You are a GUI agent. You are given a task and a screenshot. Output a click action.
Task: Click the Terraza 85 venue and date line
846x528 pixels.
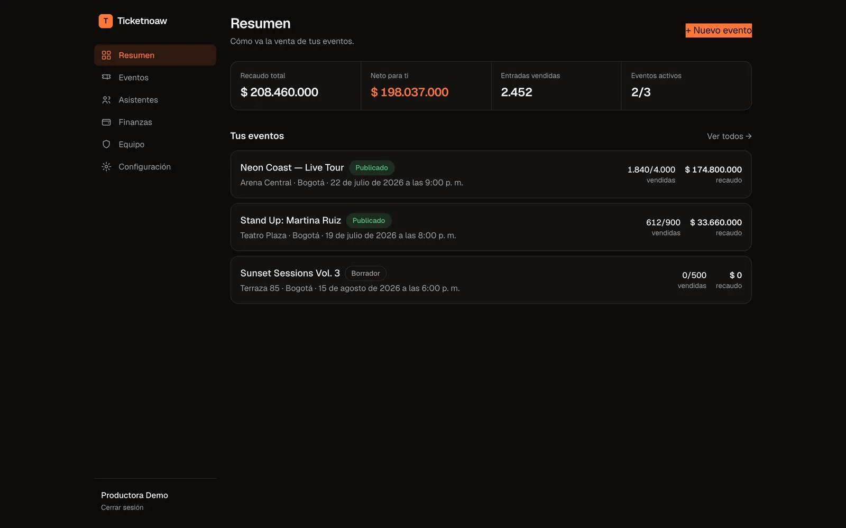[x=350, y=288]
